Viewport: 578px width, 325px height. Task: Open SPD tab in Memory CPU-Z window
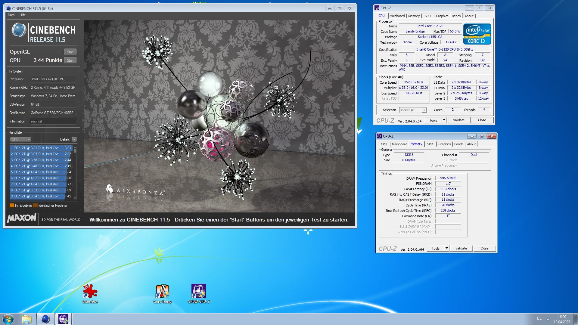(x=430, y=144)
